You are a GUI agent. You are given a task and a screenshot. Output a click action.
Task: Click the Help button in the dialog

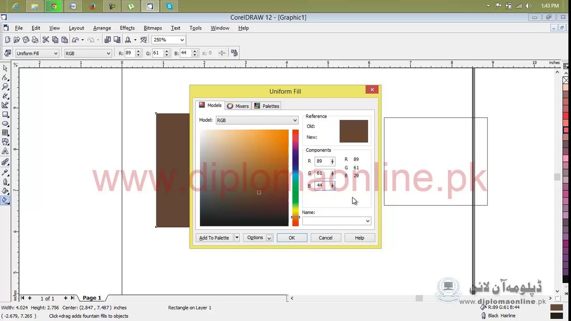click(x=360, y=238)
